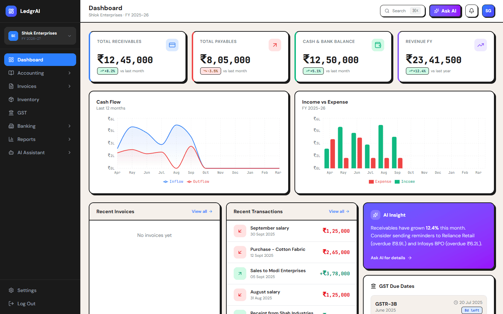Click the GST building icon
503x314 pixels.
tap(11, 113)
